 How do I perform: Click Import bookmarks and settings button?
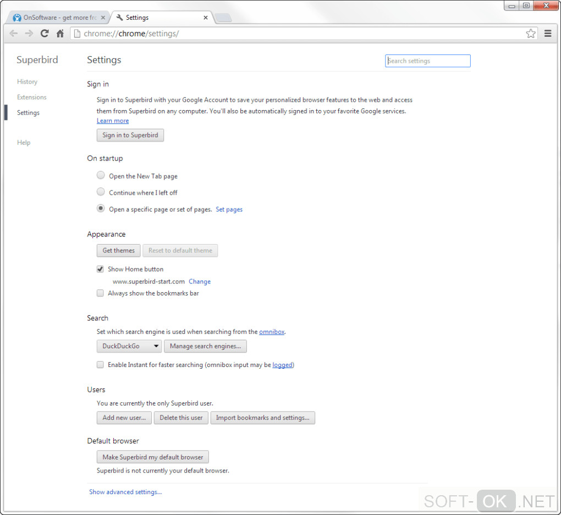pos(262,418)
